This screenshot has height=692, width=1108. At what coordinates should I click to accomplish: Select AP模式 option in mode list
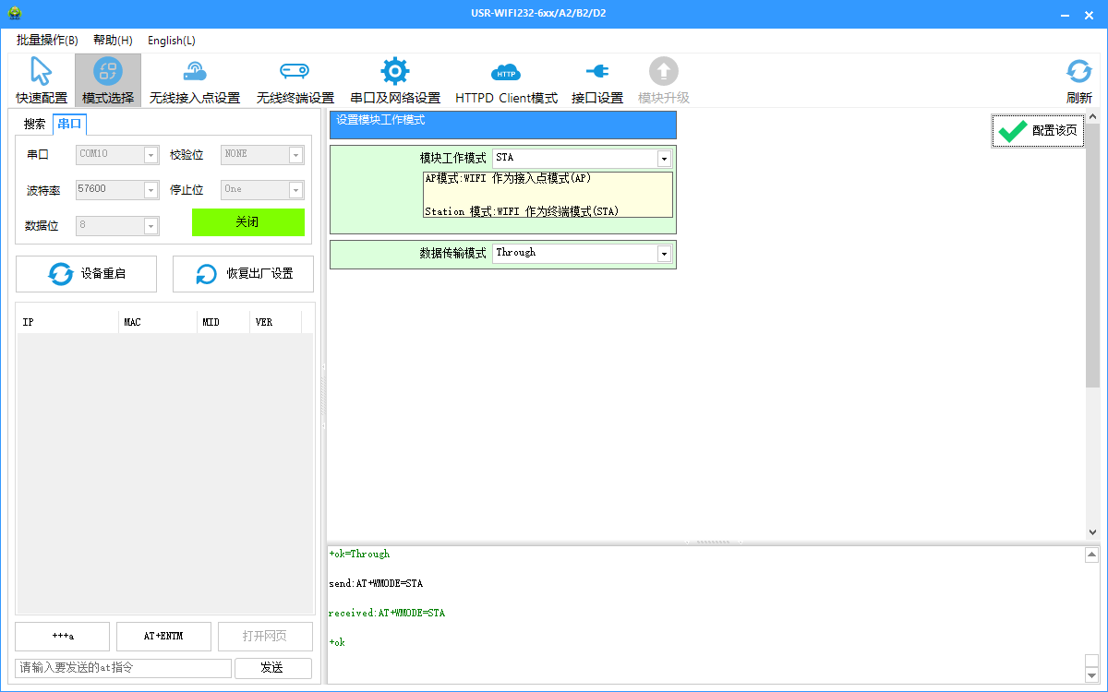tap(508, 179)
